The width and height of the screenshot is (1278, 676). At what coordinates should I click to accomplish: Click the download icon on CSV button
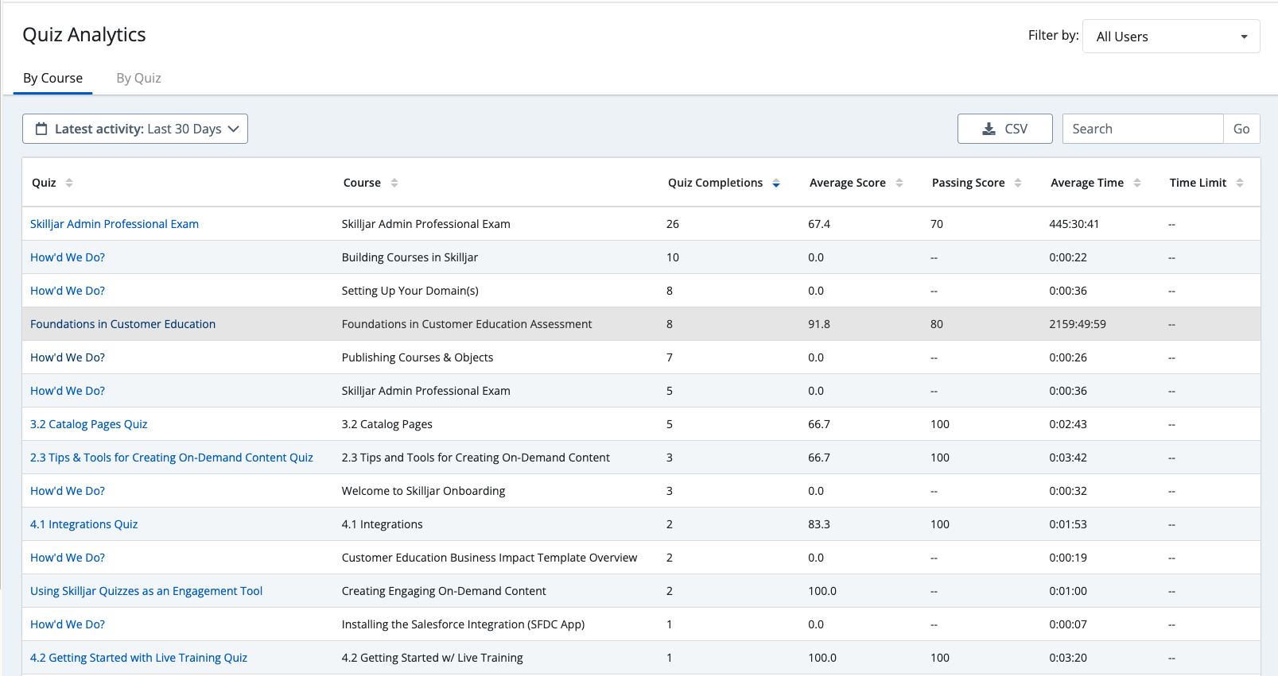click(x=989, y=129)
